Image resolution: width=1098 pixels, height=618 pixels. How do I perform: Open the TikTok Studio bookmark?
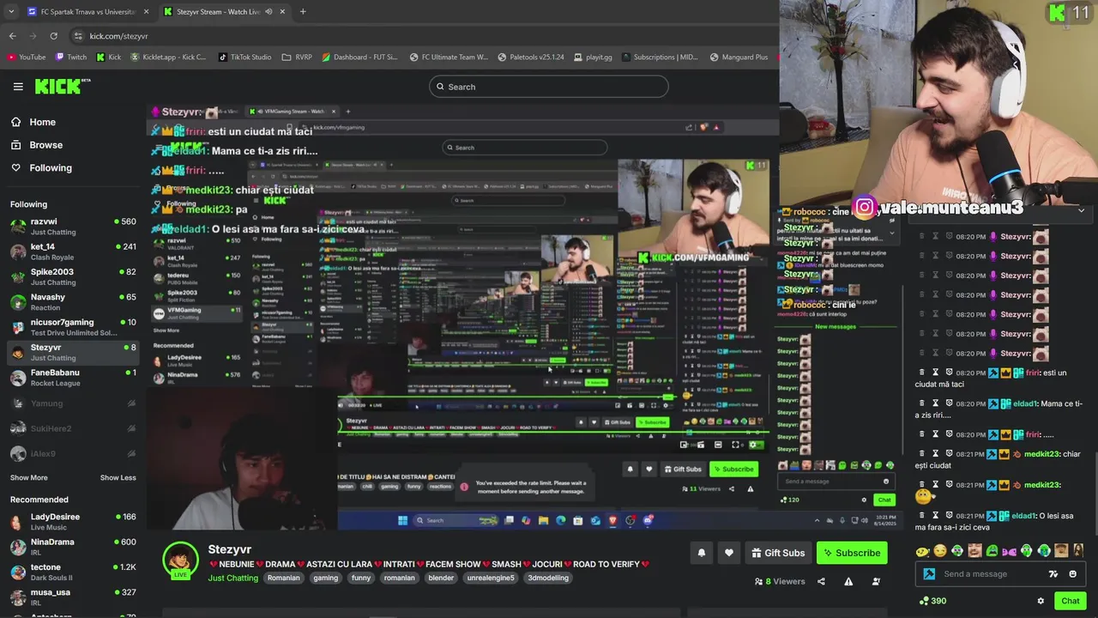click(x=245, y=58)
